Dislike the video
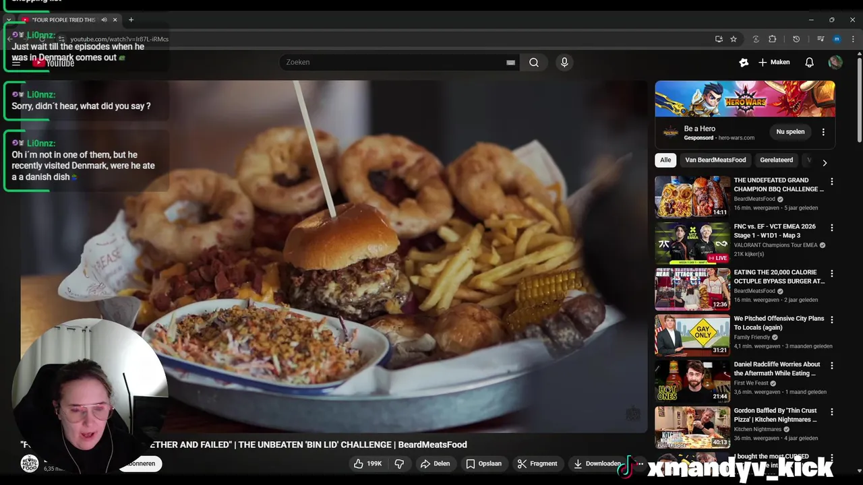 click(399, 463)
